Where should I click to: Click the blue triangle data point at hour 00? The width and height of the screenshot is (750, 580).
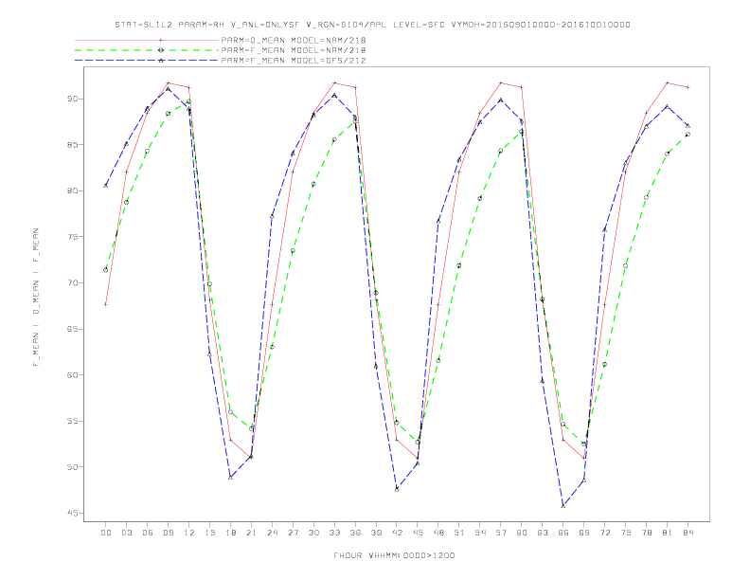pos(106,185)
